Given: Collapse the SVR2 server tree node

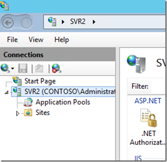Looking at the screenshot, I should (6, 92).
